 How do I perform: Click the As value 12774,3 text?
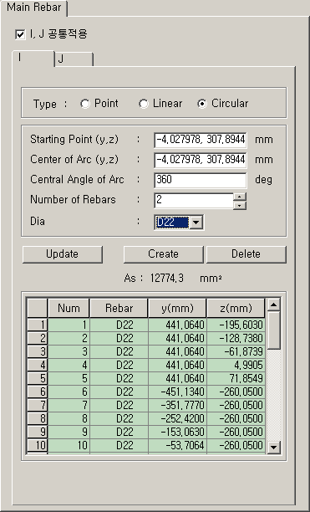(167, 279)
